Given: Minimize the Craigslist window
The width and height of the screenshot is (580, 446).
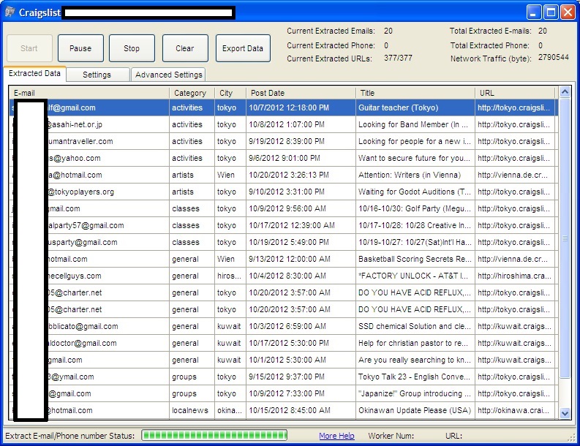Looking at the screenshot, I should (533, 12).
